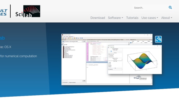This screenshot has width=179, height=101.
Task: Expand the Use cases dropdown menu
Action: click(x=150, y=18)
